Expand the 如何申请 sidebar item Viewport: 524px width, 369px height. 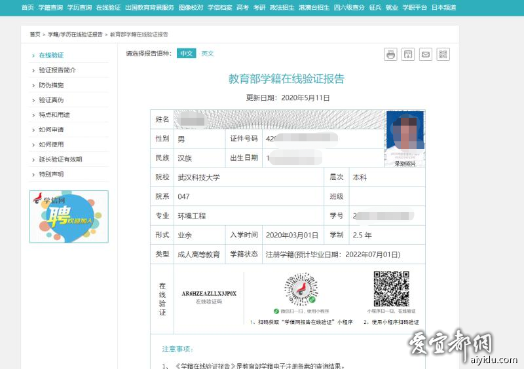tap(51, 130)
